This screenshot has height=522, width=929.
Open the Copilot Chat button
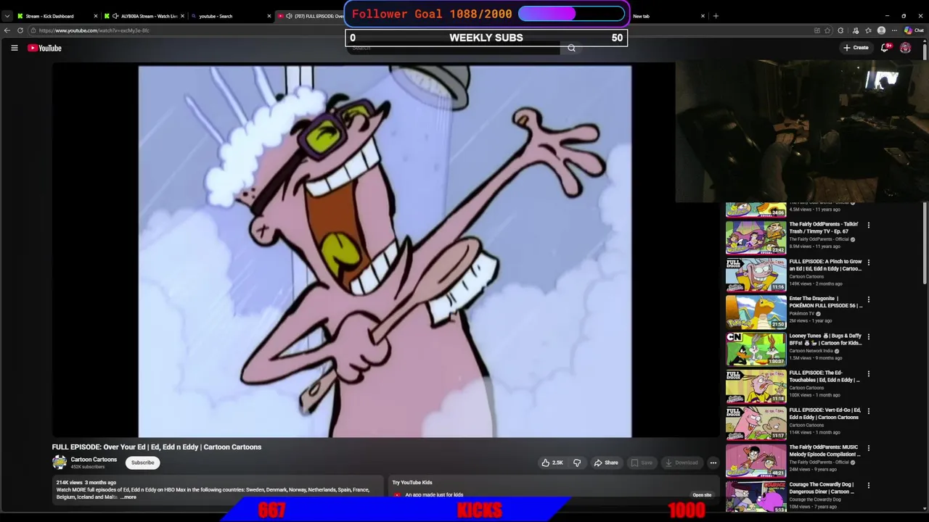coord(913,30)
